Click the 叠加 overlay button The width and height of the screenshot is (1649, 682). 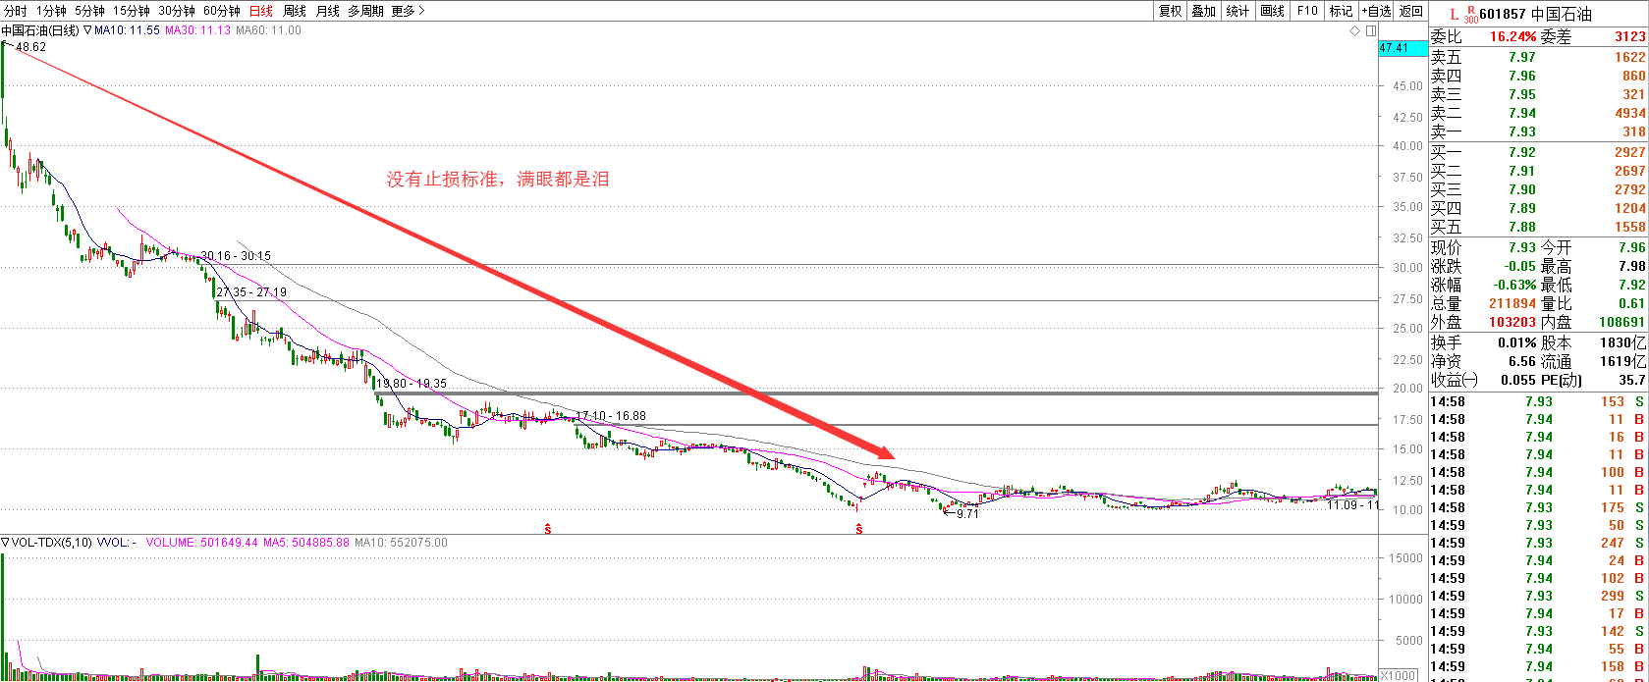(1203, 11)
